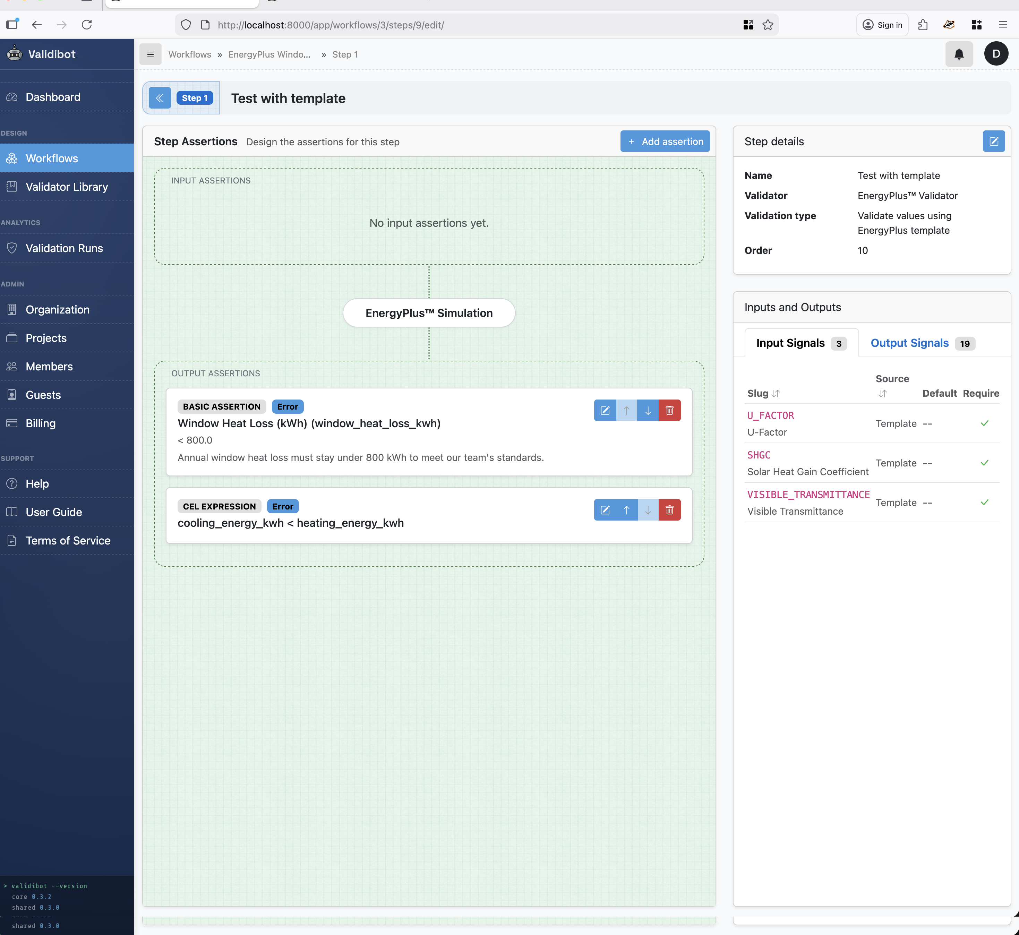Edit the cooling_energy_kwh CEL expression
Viewport: 1019px width, 935px height.
pos(605,510)
